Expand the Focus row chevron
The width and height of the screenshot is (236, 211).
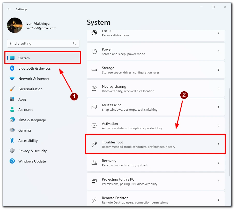click(x=218, y=33)
